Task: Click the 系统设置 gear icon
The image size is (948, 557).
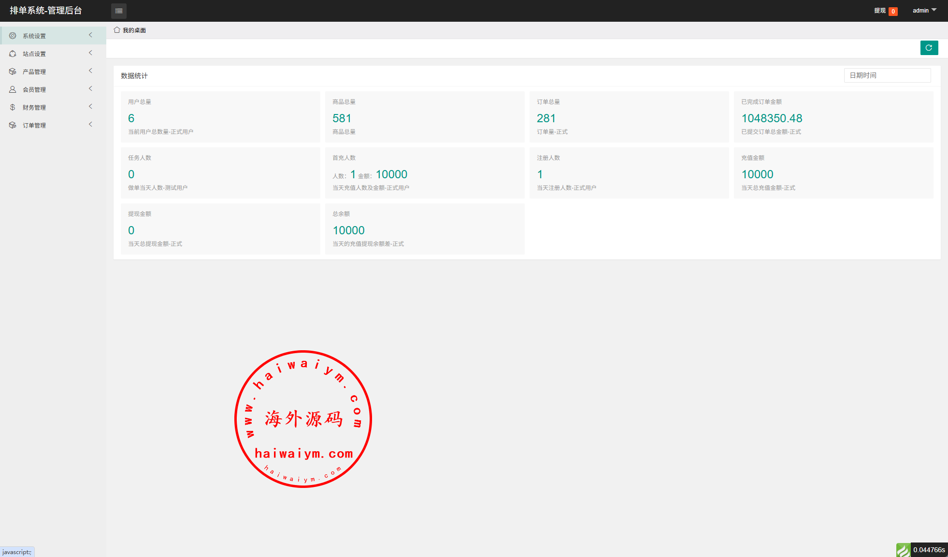Action: pyautogui.click(x=13, y=36)
